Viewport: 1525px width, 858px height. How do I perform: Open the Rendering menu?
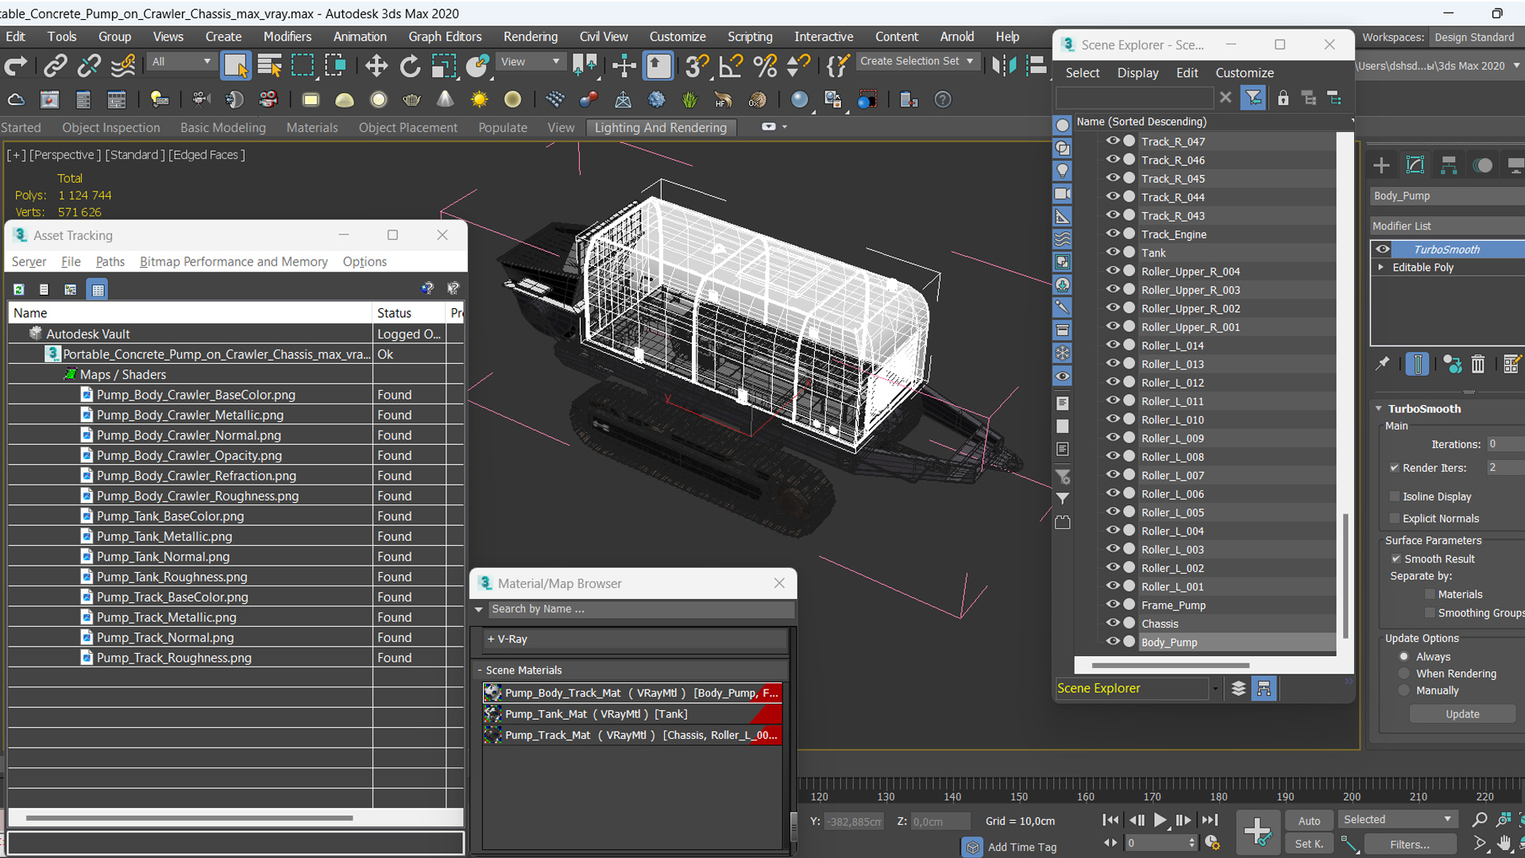531,37
